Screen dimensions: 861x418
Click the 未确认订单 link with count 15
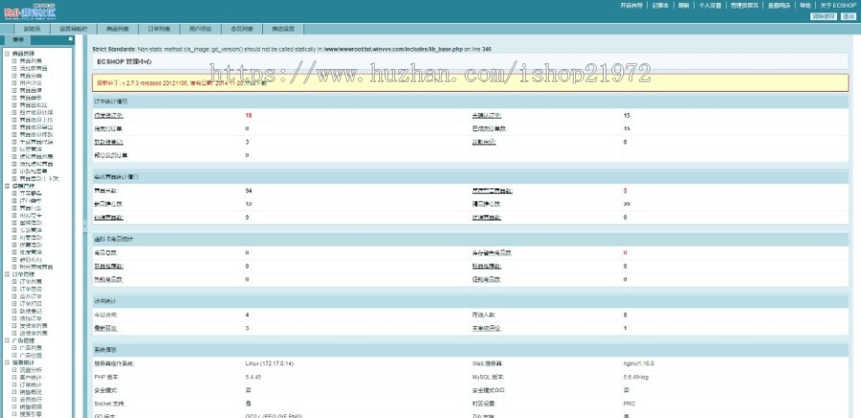click(487, 116)
